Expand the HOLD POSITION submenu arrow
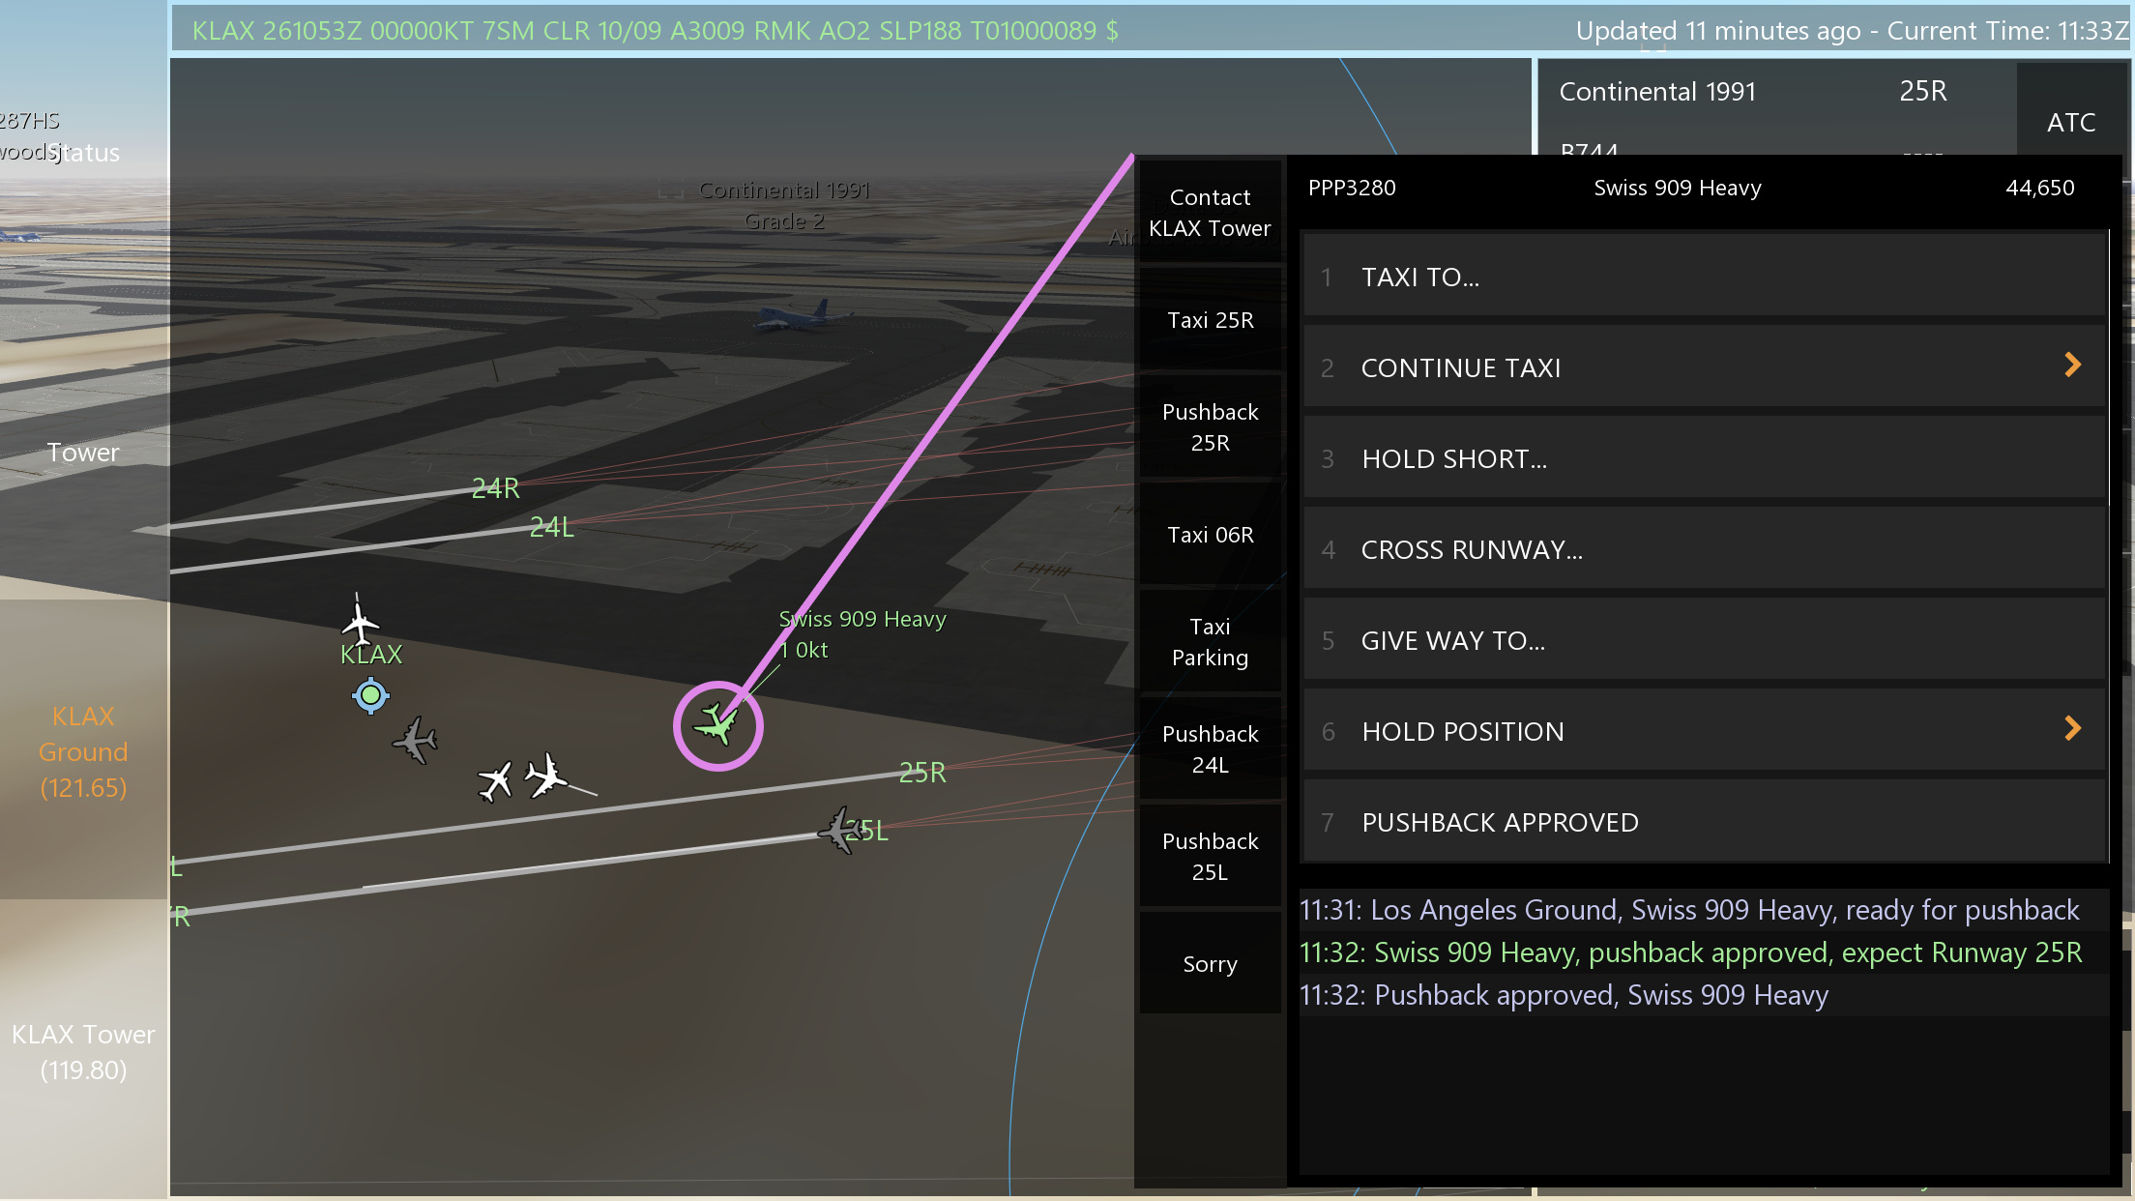Viewport: 2135px width, 1201px height. pos(2072,729)
